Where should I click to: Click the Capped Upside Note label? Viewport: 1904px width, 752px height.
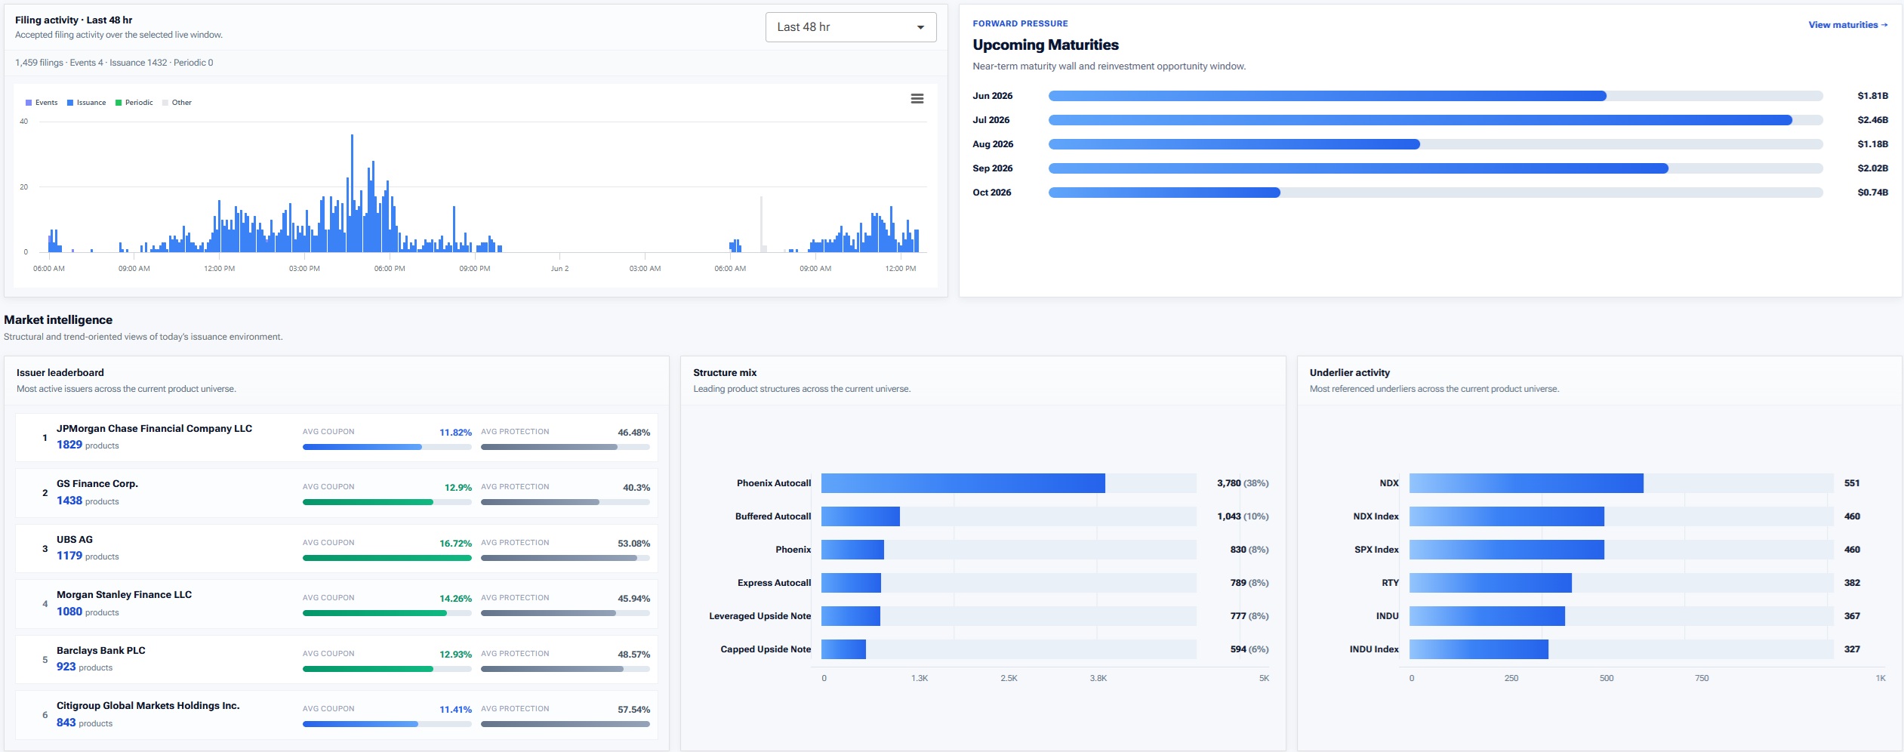click(x=766, y=649)
